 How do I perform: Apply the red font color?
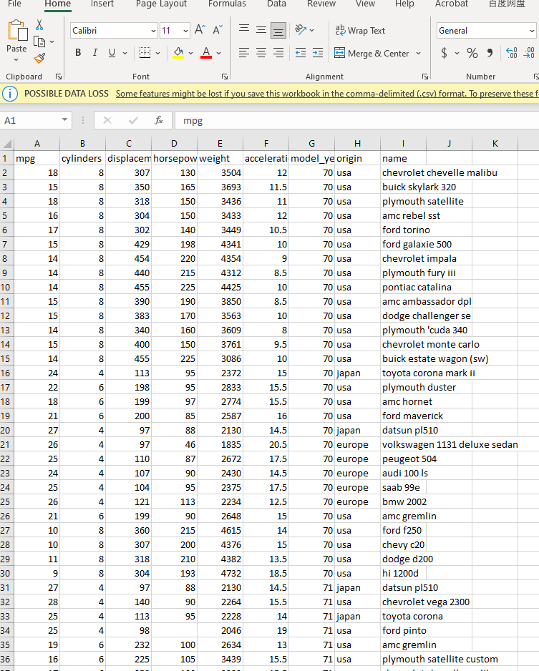[x=206, y=53]
